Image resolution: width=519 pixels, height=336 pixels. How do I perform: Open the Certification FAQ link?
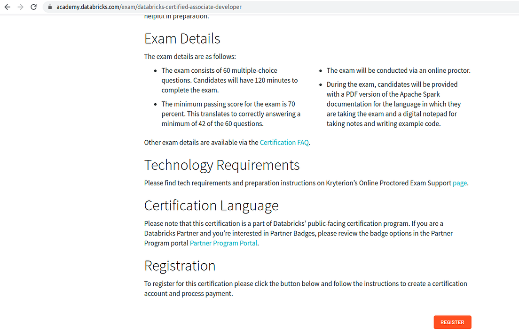point(284,142)
